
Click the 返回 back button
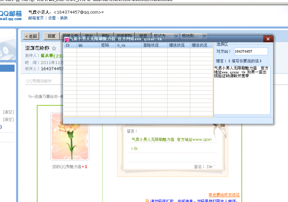(x=31, y=36)
